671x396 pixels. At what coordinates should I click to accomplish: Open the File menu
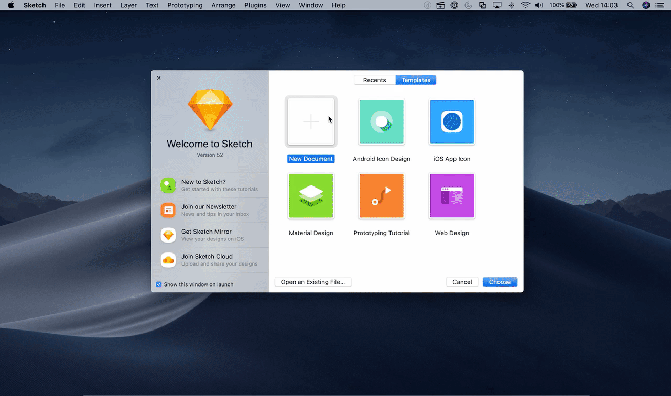click(x=60, y=5)
